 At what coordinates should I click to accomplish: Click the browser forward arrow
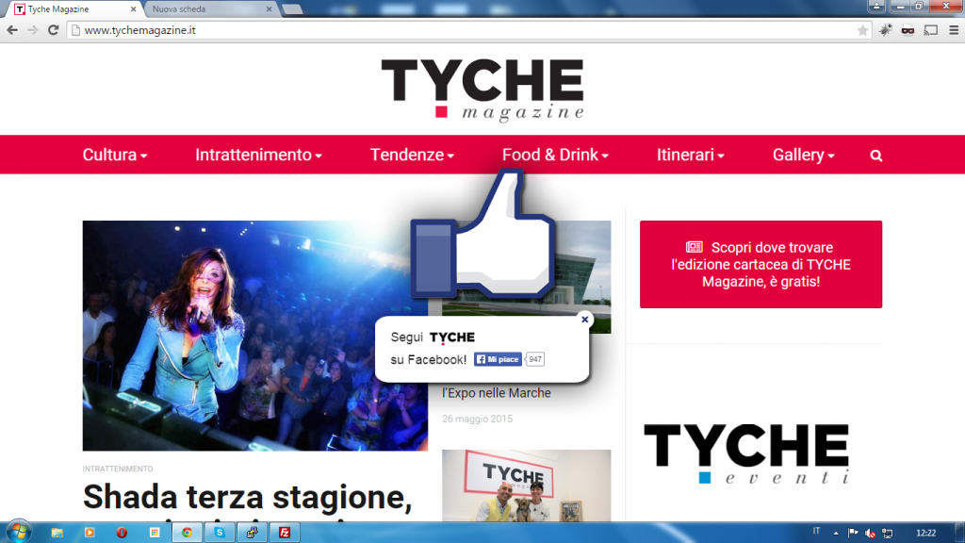pos(33,30)
